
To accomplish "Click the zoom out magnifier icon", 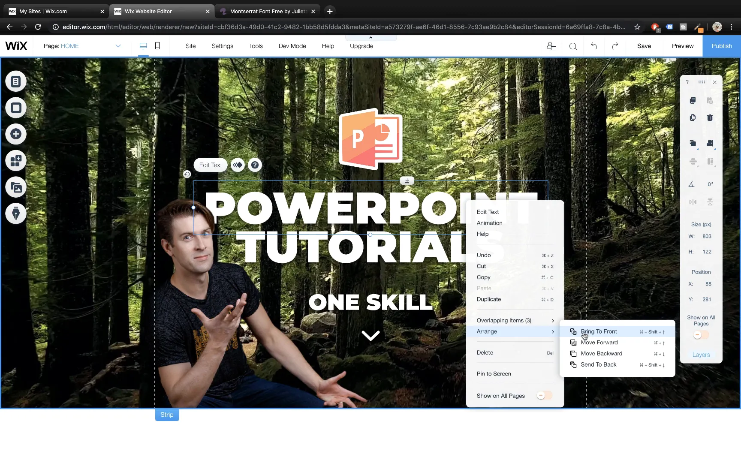I will click(x=573, y=46).
